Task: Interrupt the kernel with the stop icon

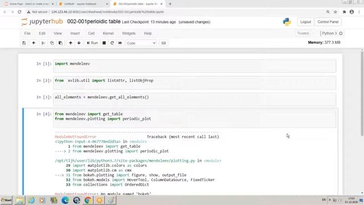Action: pos(104,43)
